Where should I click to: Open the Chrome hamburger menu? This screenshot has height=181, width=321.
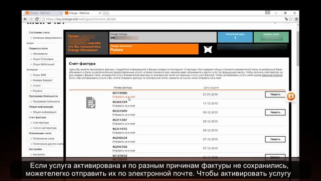coord(296,19)
